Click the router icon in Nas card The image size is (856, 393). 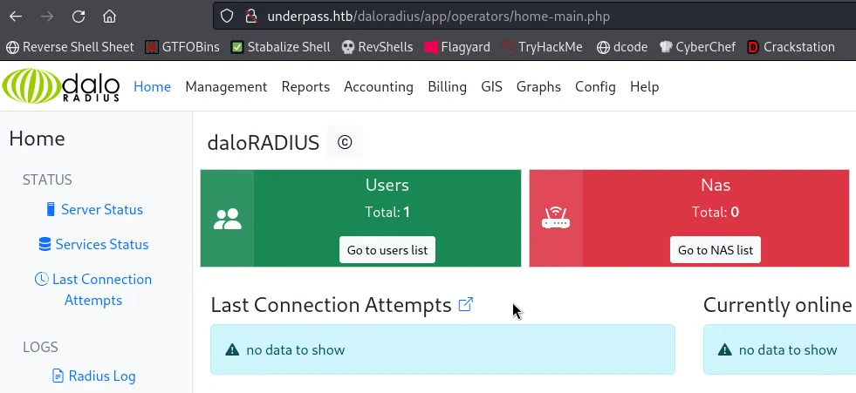(556, 219)
